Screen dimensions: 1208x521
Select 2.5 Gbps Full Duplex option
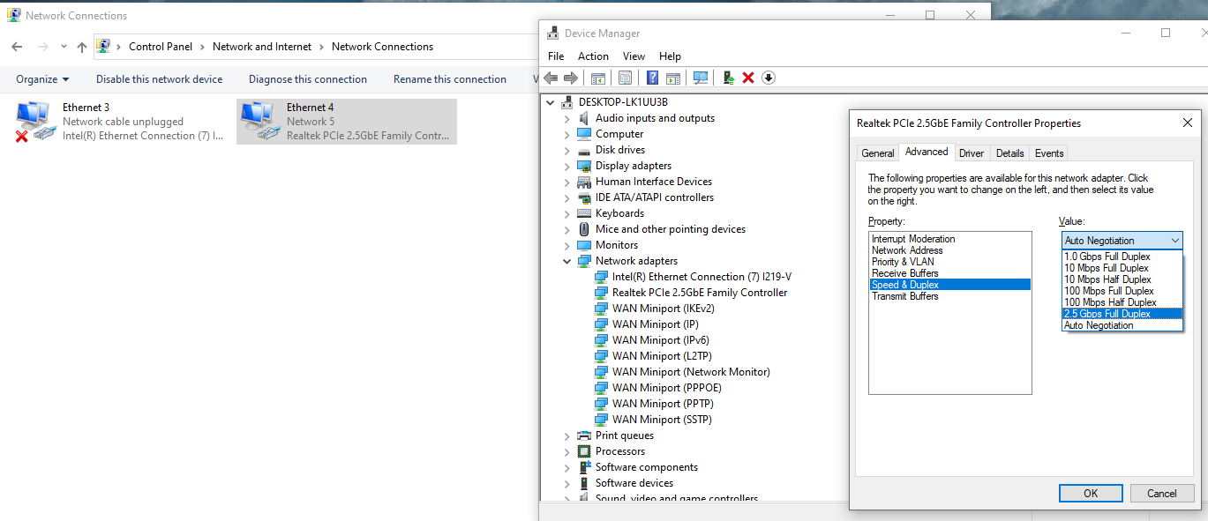point(1107,314)
